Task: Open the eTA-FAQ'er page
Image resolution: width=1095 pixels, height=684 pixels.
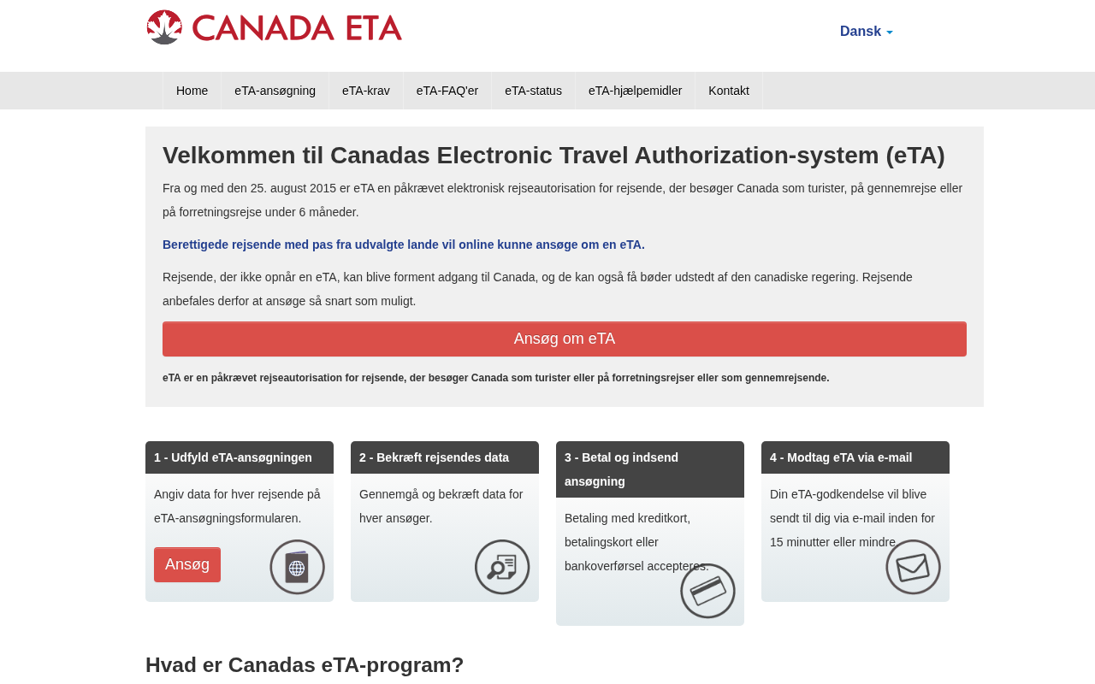Action: [x=447, y=91]
